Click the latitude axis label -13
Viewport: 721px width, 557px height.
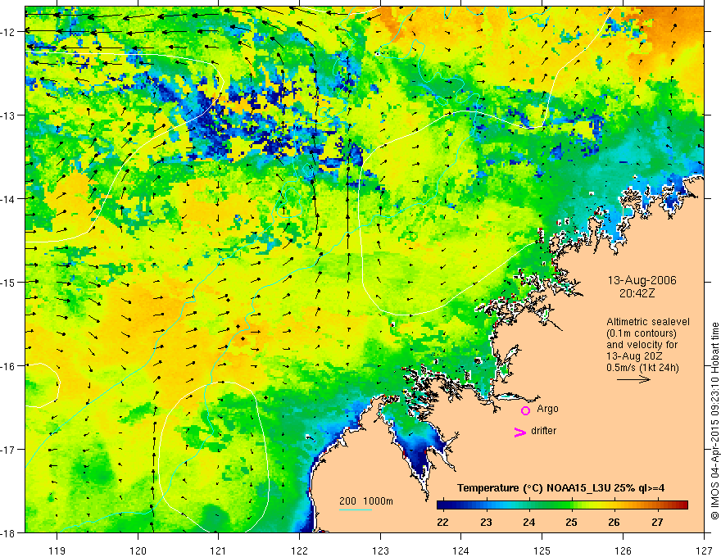[8, 115]
